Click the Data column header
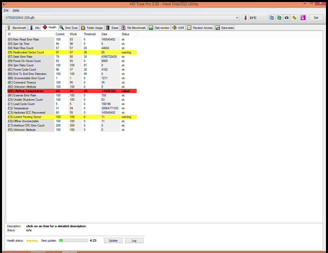The image size is (328, 253). [x=110, y=34]
